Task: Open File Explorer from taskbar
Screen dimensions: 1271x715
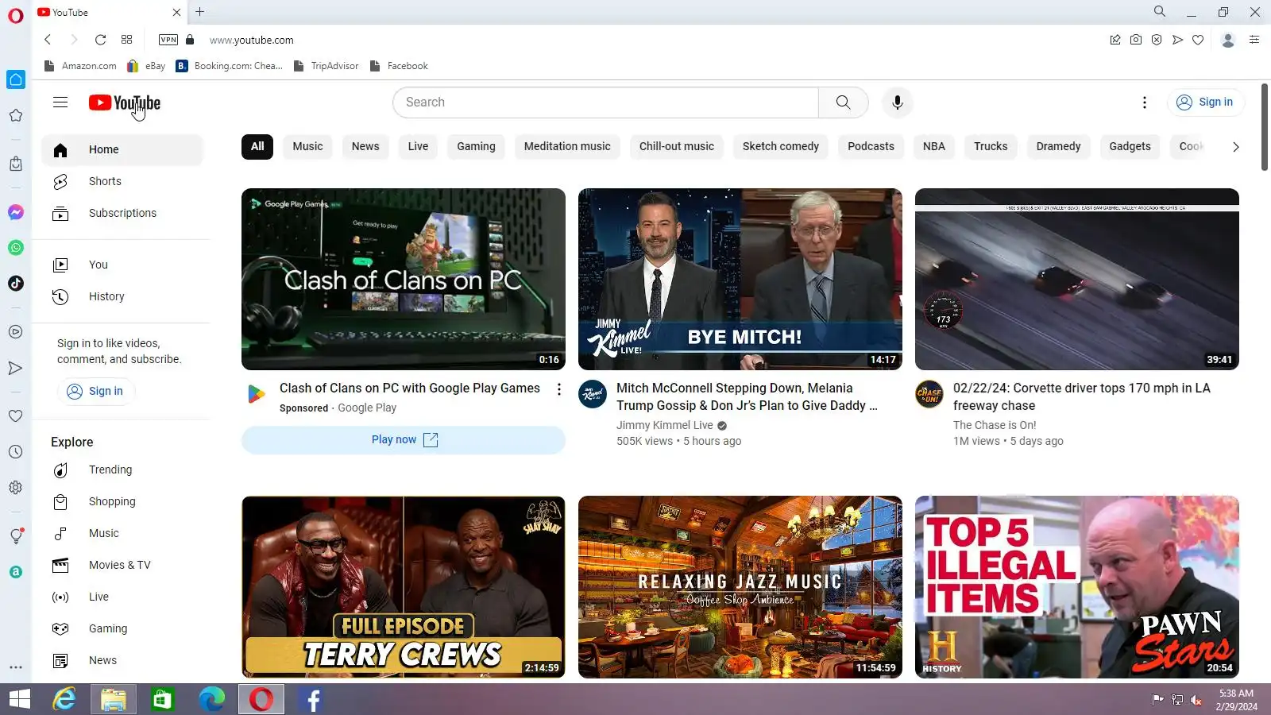Action: tap(114, 700)
